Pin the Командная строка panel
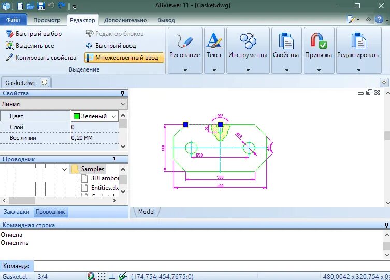Viewport: 390px width, 280px height. [x=386, y=225]
